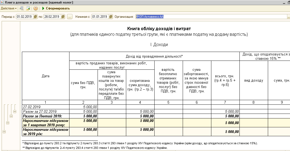This screenshot has height=151, width=290.
Task: Click the Начиная с date field 01.01.2019
Action: click(x=100, y=17)
